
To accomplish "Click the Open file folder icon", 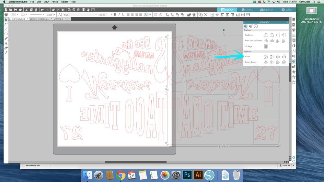I will (11, 10).
